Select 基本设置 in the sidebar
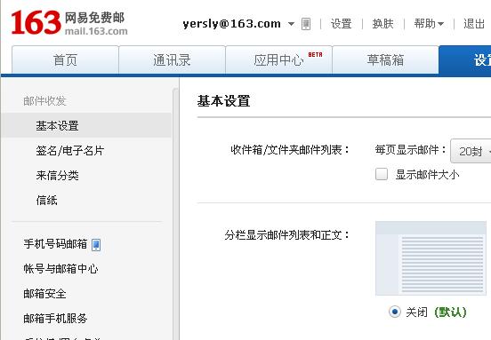Image resolution: width=491 pixels, height=340 pixels. 86,126
